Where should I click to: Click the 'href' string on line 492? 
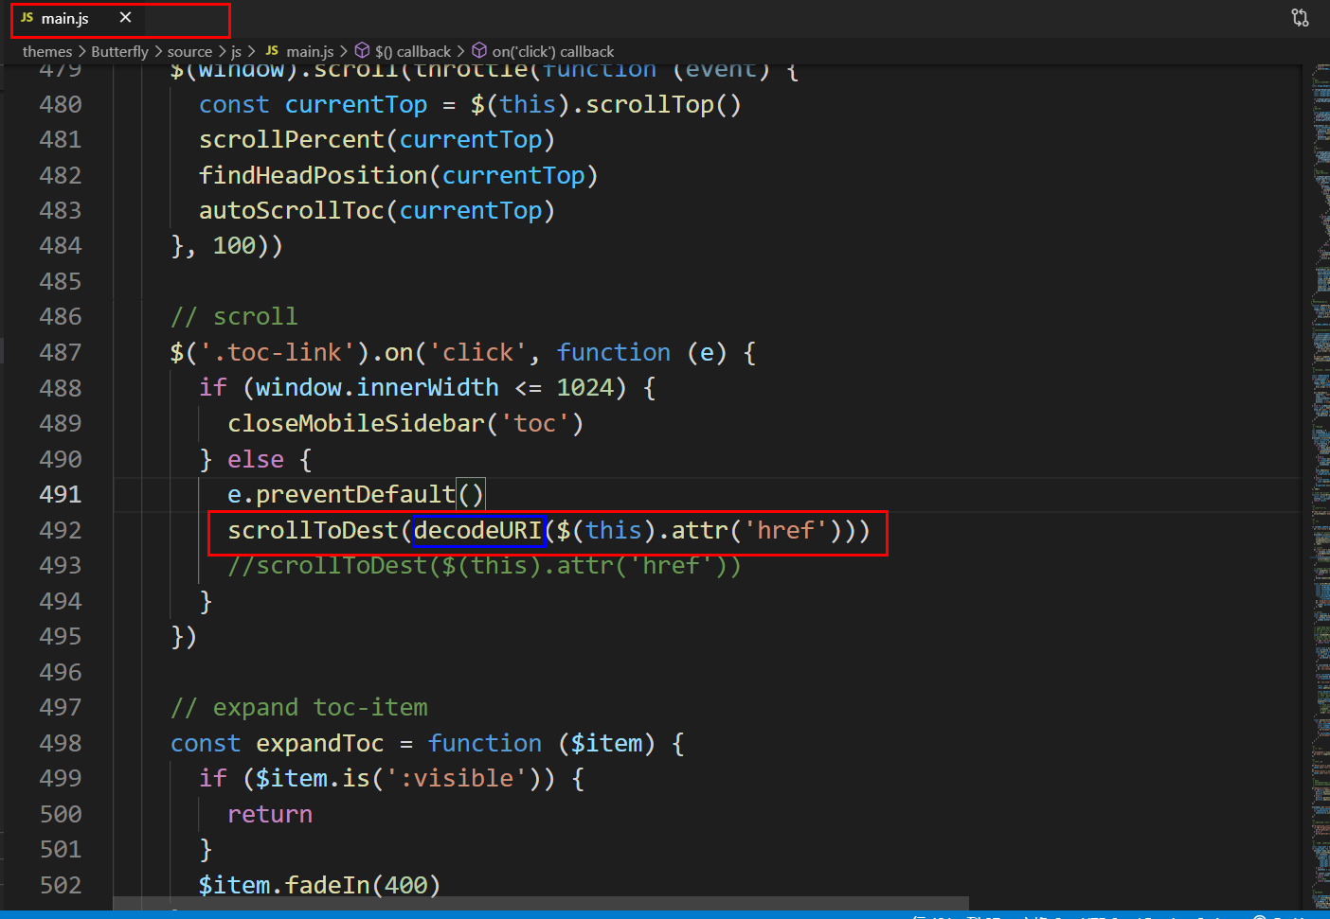point(785,530)
